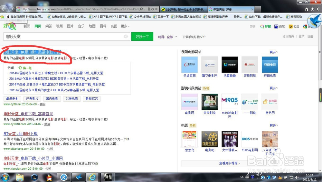322x182 pixels.
Task: Open 奇热网 site icon
Action: [x=270, y=102]
